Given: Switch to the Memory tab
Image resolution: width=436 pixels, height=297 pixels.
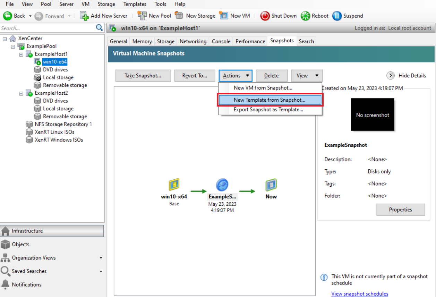Looking at the screenshot, I should coord(142,41).
